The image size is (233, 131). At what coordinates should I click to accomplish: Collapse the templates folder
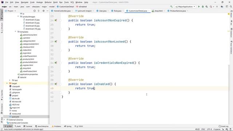(x=15, y=32)
